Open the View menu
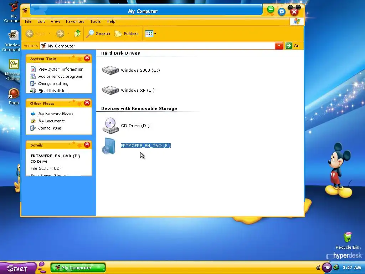This screenshot has width=365, height=274. click(55, 21)
